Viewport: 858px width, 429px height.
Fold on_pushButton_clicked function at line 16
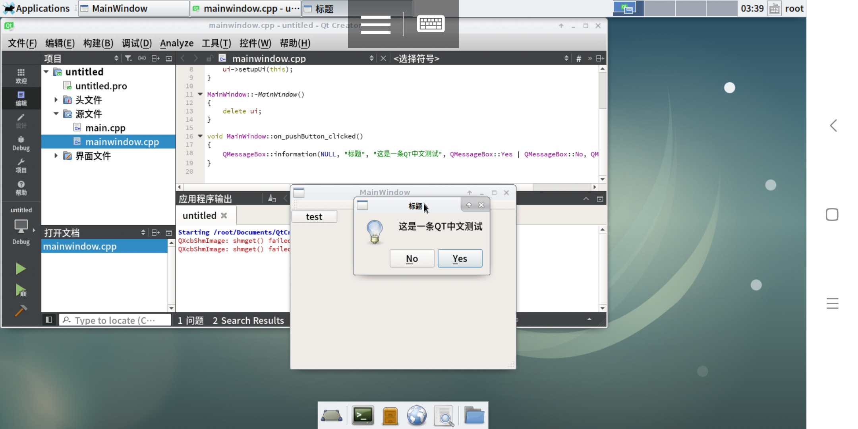coord(200,136)
